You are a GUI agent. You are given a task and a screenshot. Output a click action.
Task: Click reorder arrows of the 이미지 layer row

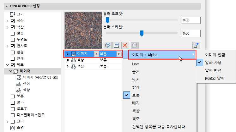pos(68,54)
